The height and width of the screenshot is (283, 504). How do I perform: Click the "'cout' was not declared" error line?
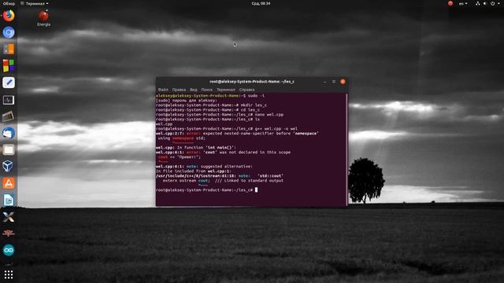(224, 153)
